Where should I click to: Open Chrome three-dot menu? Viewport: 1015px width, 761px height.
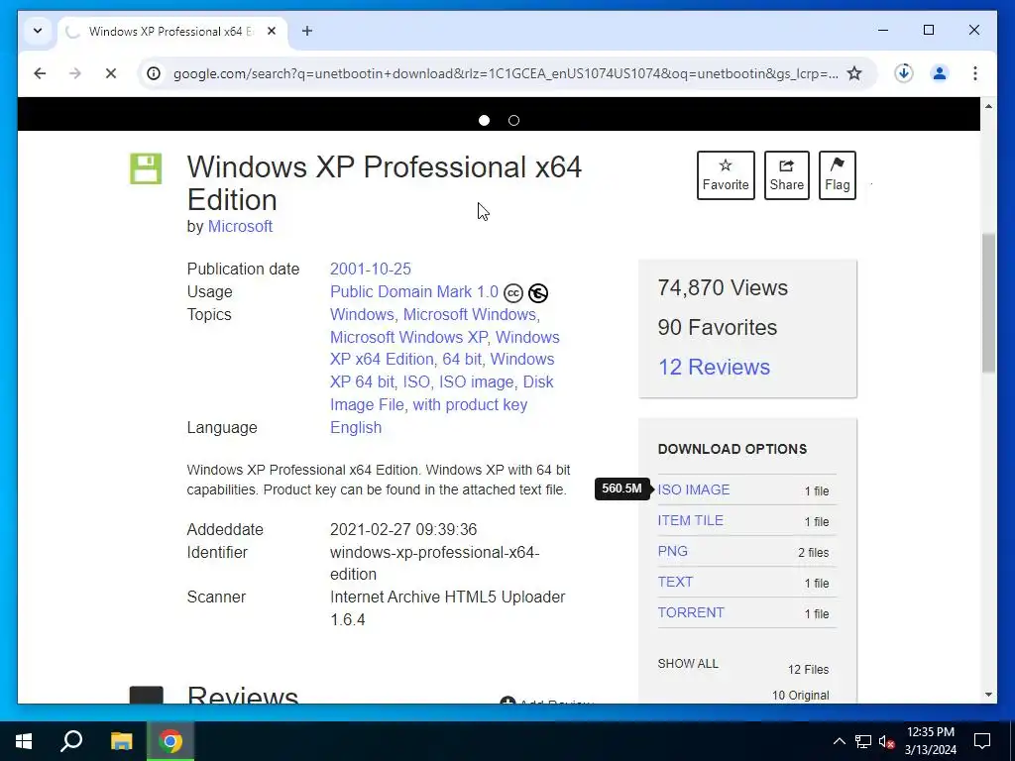[975, 73]
